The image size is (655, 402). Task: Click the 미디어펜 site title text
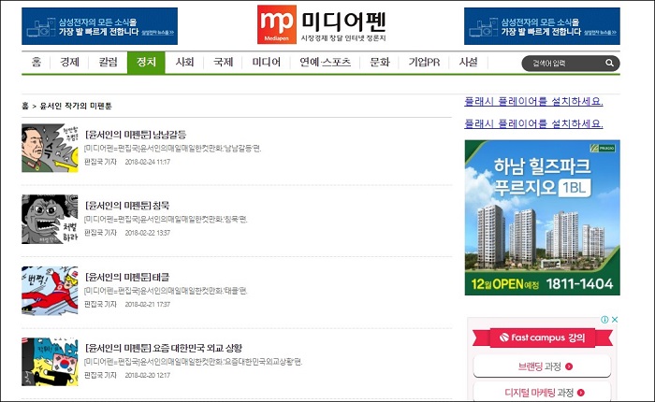tap(343, 22)
